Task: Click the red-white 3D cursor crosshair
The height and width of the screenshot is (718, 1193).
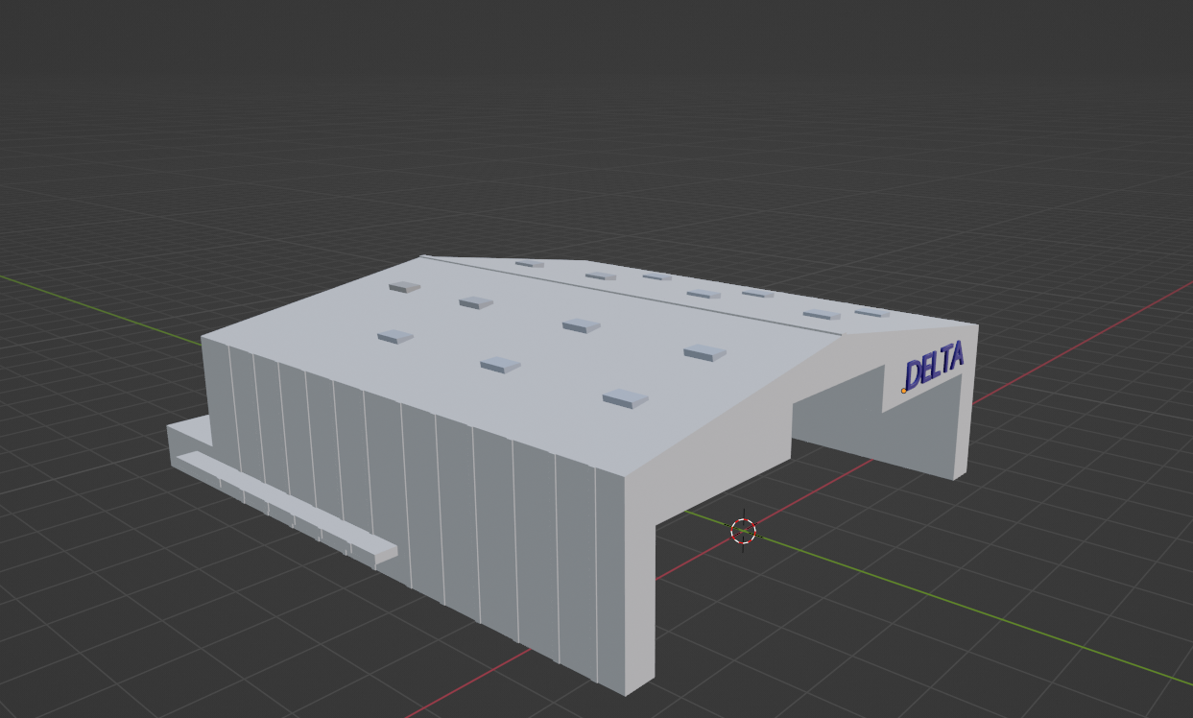Action: click(743, 530)
